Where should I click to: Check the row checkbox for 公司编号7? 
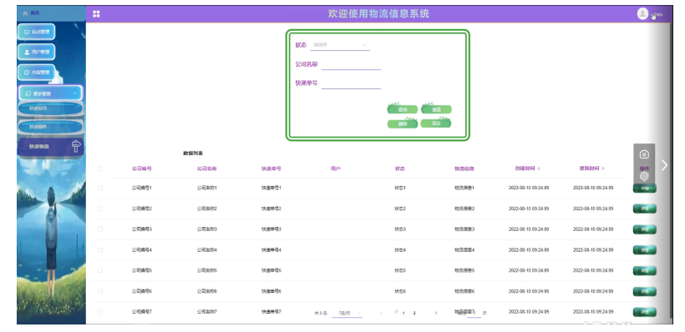point(100,312)
